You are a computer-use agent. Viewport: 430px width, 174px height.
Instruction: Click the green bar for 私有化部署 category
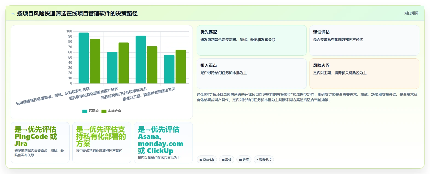124,63
